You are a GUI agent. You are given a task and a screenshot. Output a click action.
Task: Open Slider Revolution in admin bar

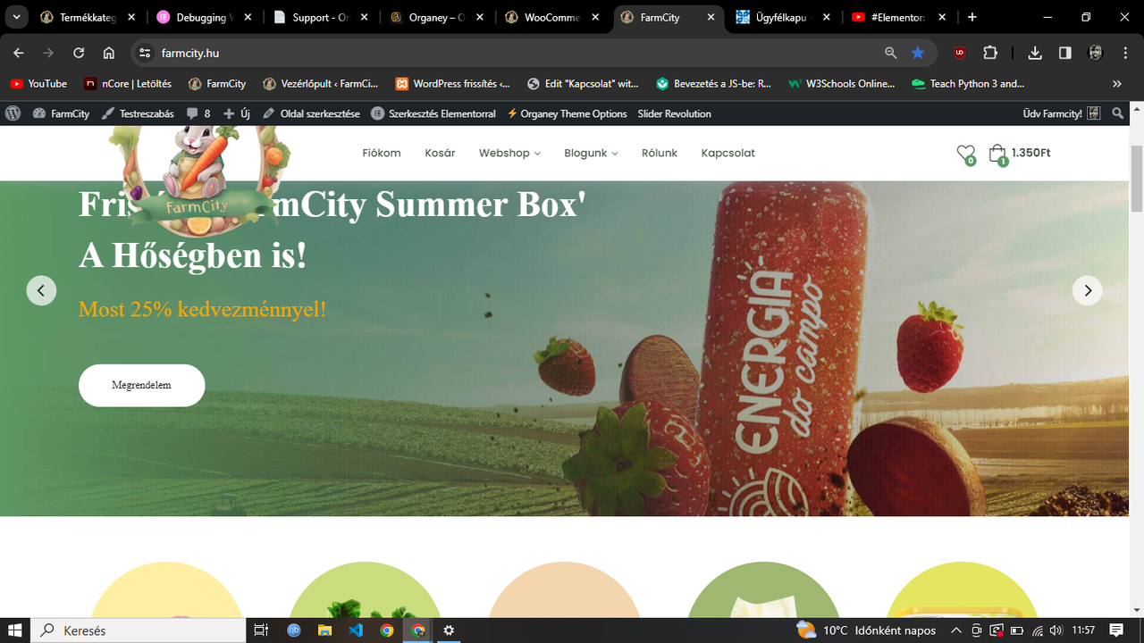tap(675, 113)
